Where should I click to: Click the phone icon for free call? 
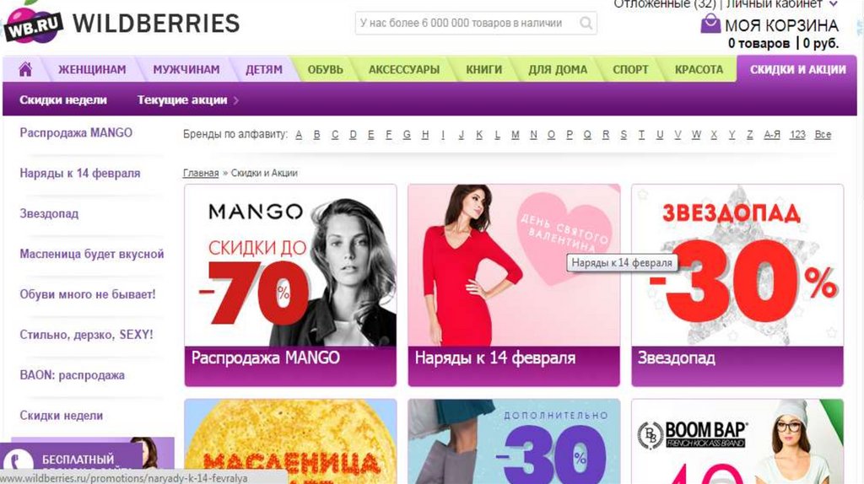19,461
